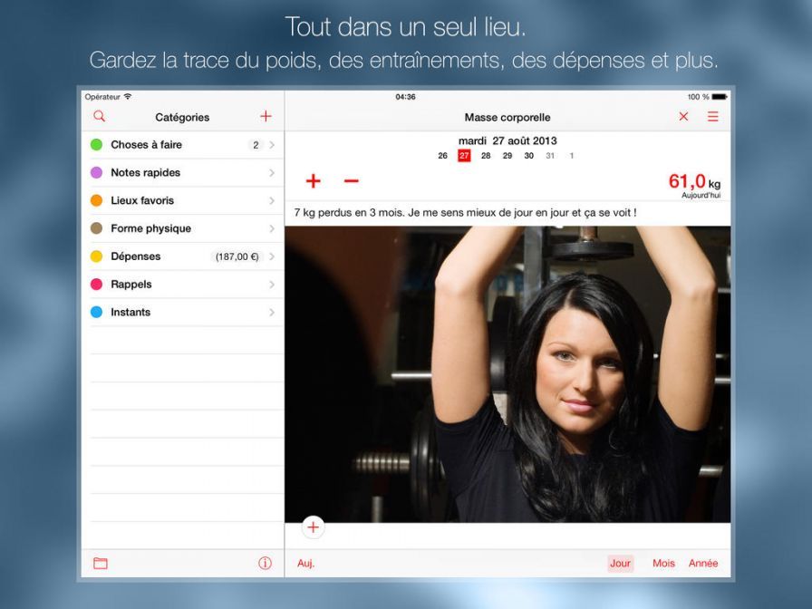812x609 pixels.
Task: Tap the red minus to decrease weight
Action: point(352,181)
